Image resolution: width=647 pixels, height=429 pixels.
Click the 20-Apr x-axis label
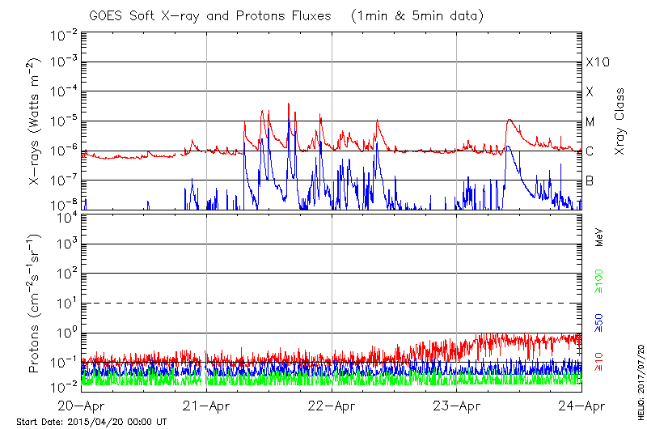pyautogui.click(x=82, y=406)
